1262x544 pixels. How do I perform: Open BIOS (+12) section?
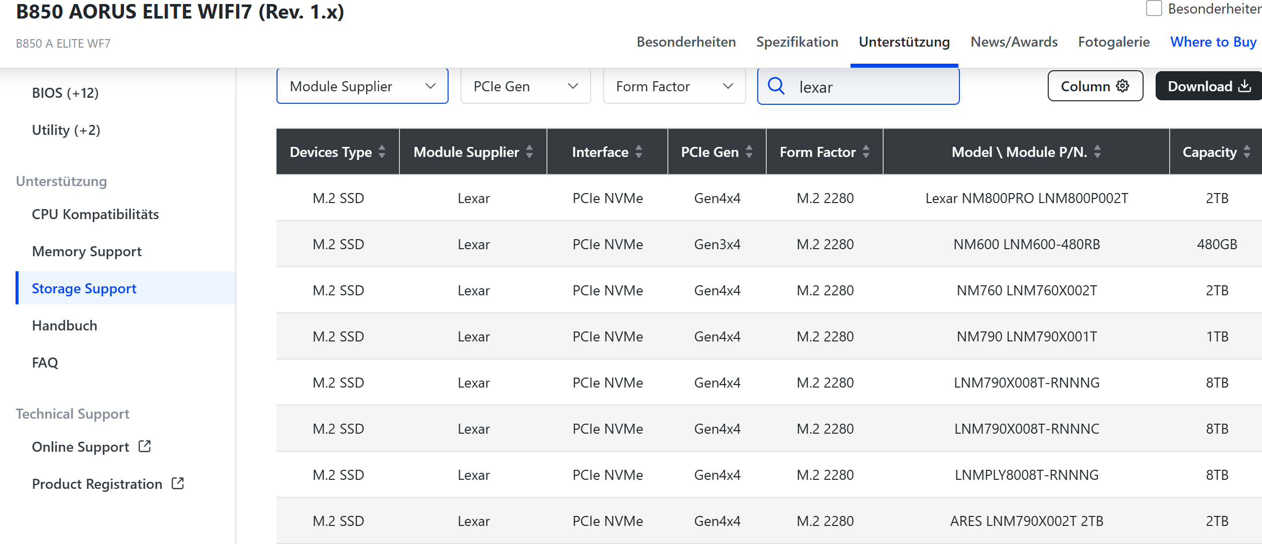[65, 93]
